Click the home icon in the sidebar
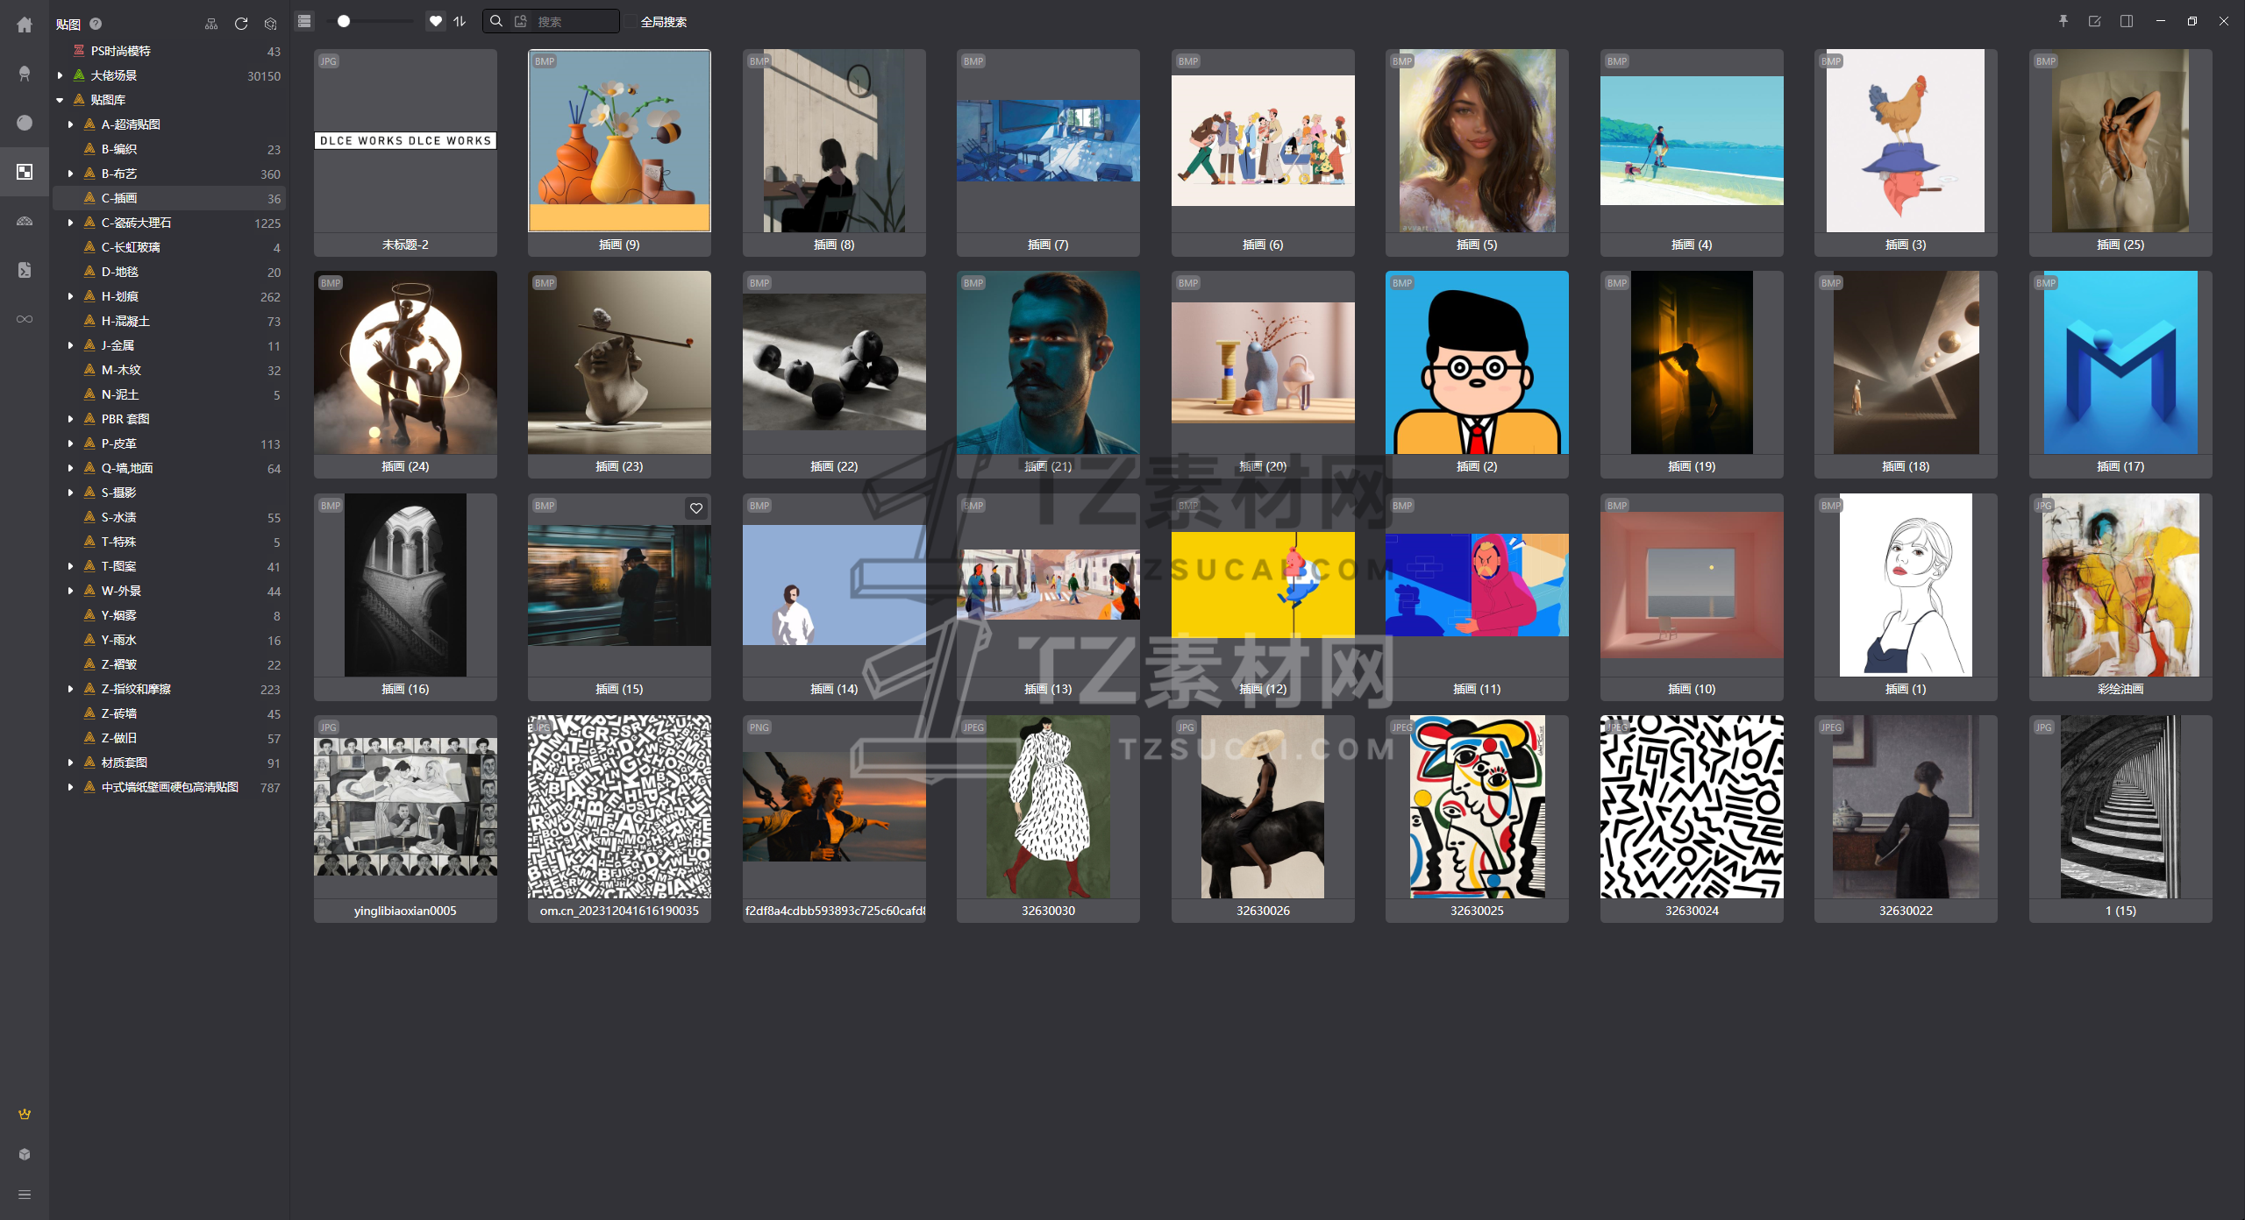This screenshot has width=2245, height=1220. [25, 25]
